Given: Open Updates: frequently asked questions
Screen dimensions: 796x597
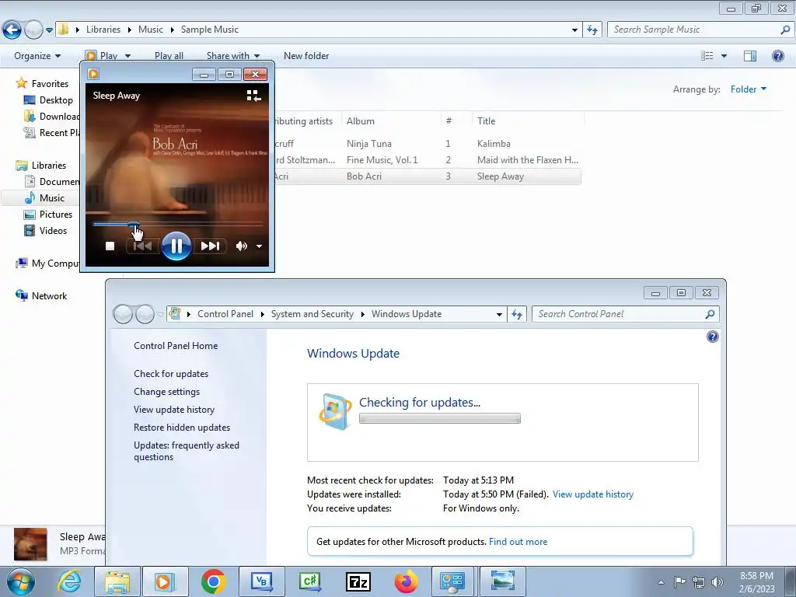Looking at the screenshot, I should click(187, 451).
